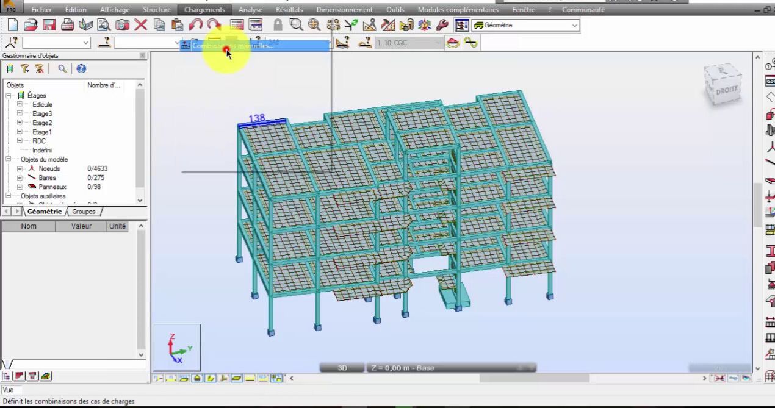Open the Analyse menu
This screenshot has width=775, height=408.
[250, 10]
